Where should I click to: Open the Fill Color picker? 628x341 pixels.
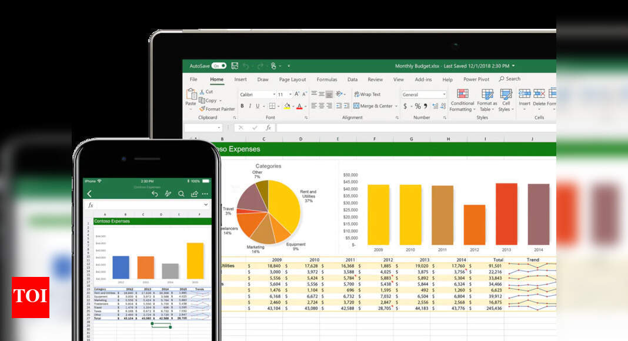[x=287, y=106]
